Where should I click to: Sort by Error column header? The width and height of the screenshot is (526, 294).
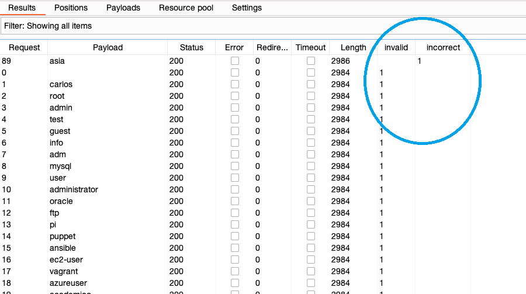click(234, 47)
